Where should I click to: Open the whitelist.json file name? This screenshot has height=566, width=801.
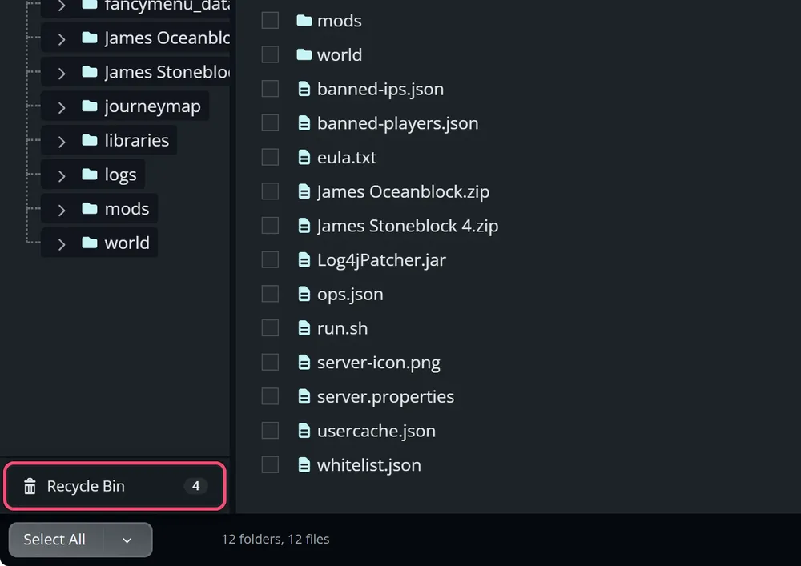(x=368, y=465)
